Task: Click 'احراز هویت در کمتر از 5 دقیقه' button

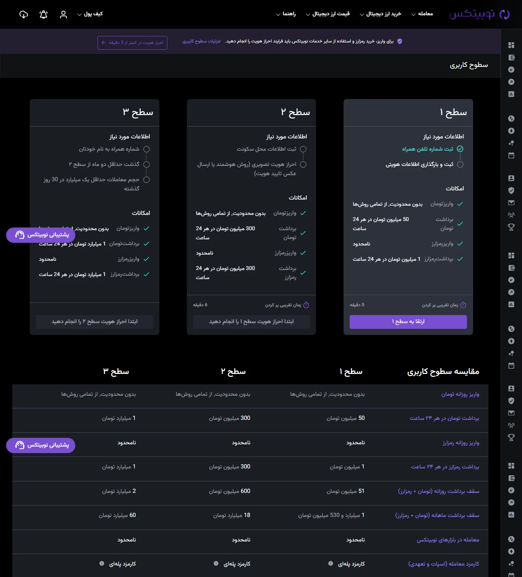Action: pyautogui.click(x=132, y=42)
